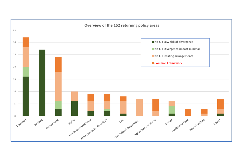The image size is (242, 161).
Task: Click the Transport x-axis label
Action: [x=21, y=123]
